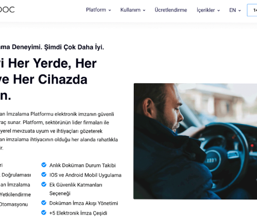Image resolution: width=257 pixels, height=222 pixels.
Task: Open the Ücretlendirme pricing page
Action: 171,10
